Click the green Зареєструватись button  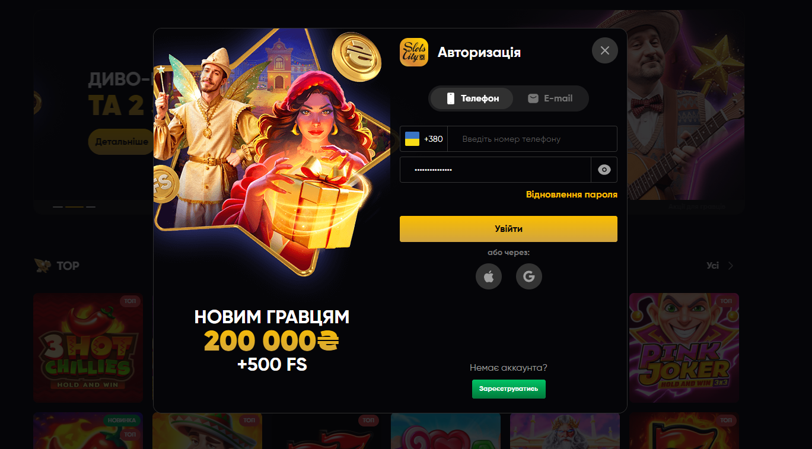[509, 389]
